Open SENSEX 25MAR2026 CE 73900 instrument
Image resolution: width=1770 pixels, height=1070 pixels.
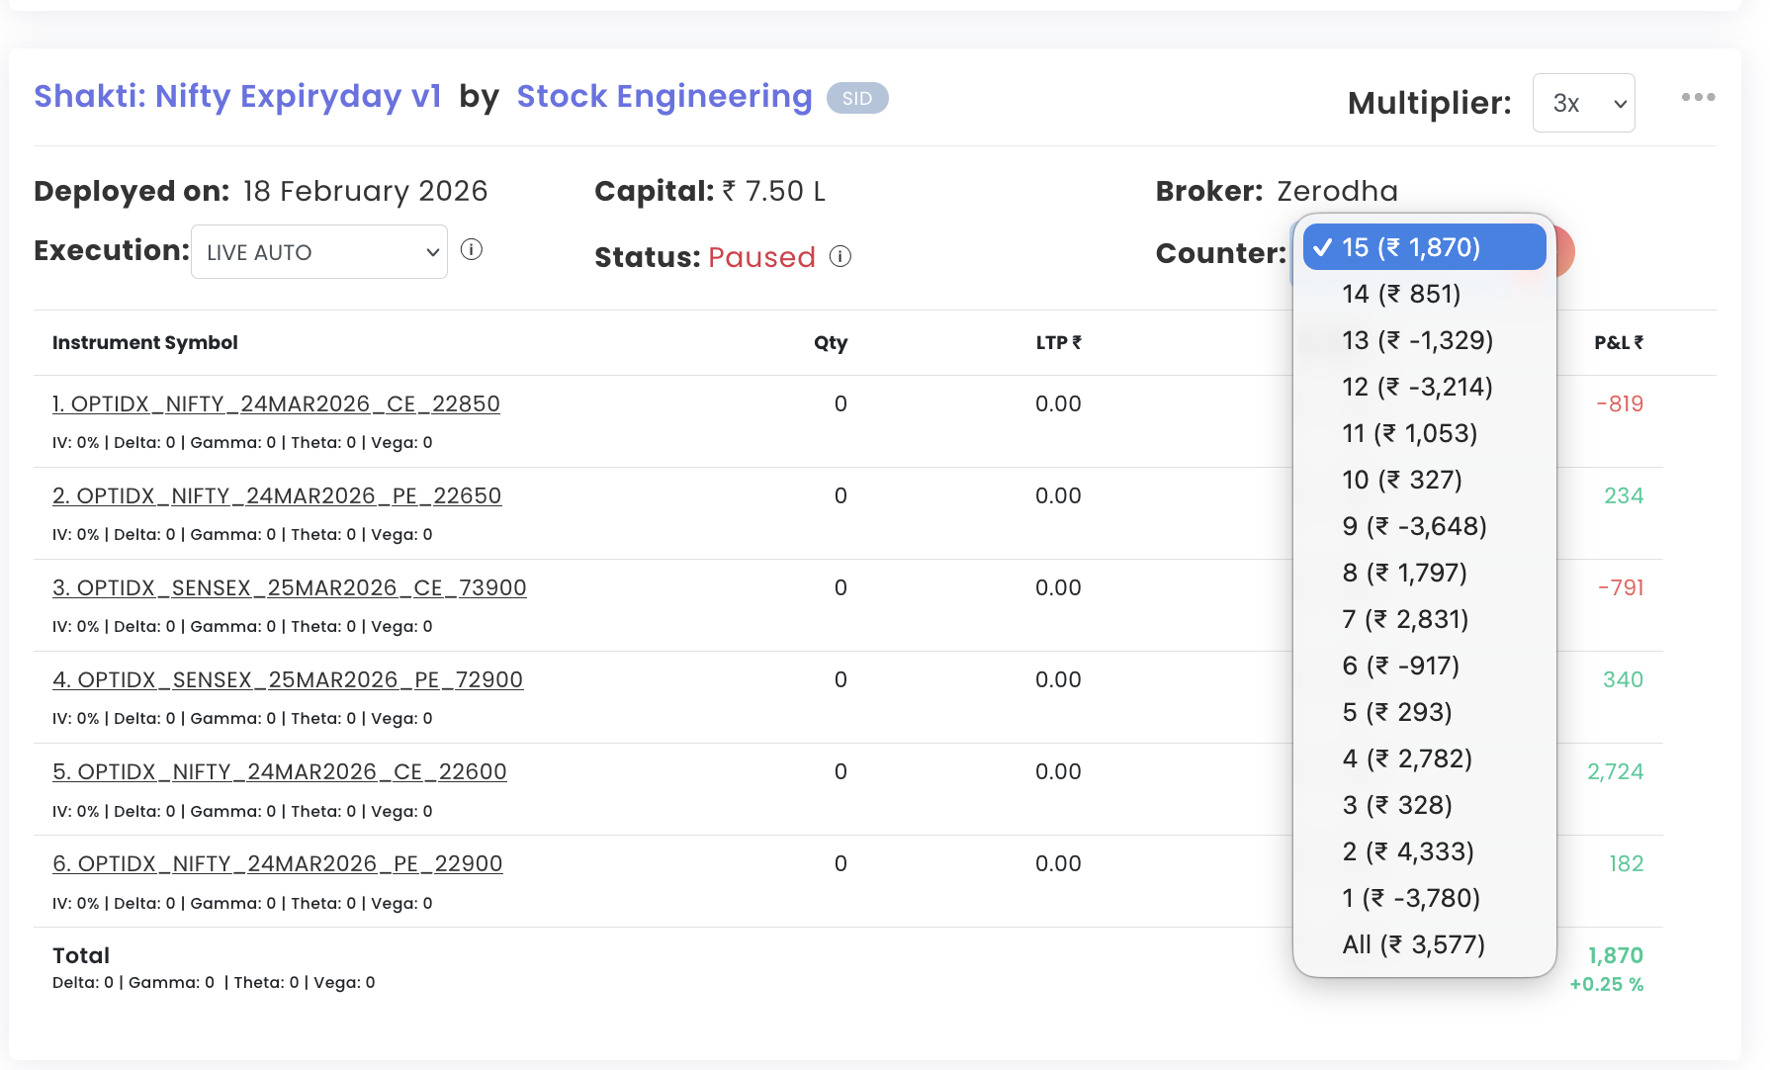click(289, 587)
